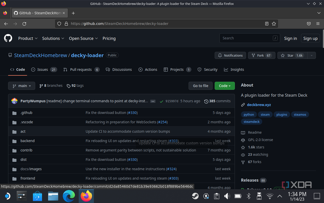Open the Pocket save icon
The height and width of the screenshot is (203, 324).
[309, 24]
